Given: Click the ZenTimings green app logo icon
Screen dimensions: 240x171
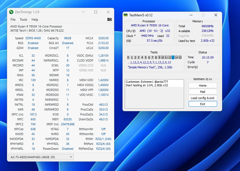Looking at the screenshot, I should pyautogui.click(x=11, y=12).
